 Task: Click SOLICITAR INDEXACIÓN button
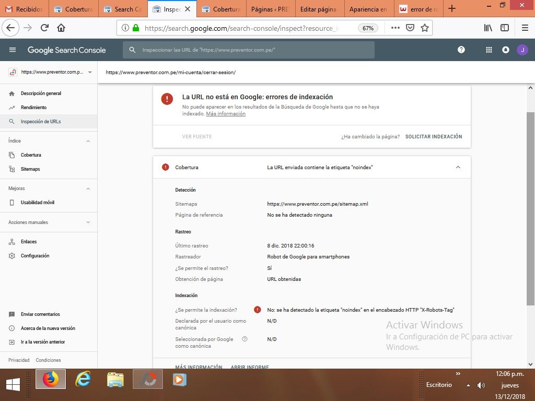(434, 136)
